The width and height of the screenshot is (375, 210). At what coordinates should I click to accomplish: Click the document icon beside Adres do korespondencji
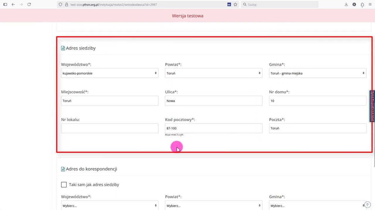(x=63, y=169)
